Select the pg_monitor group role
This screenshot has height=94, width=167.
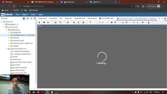(16, 65)
